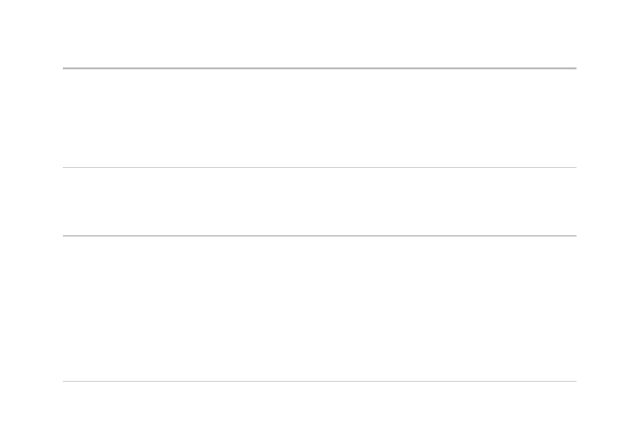Click the right end of the third divider line
The height and width of the screenshot is (438, 618).
[x=575, y=236]
